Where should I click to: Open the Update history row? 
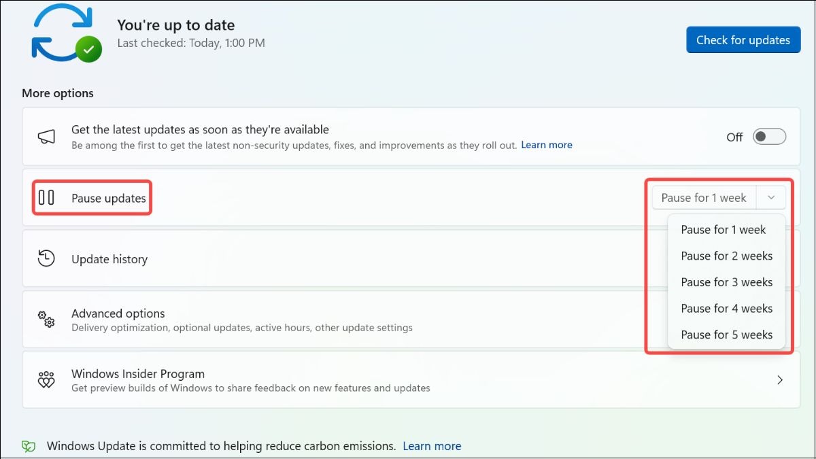(x=411, y=258)
